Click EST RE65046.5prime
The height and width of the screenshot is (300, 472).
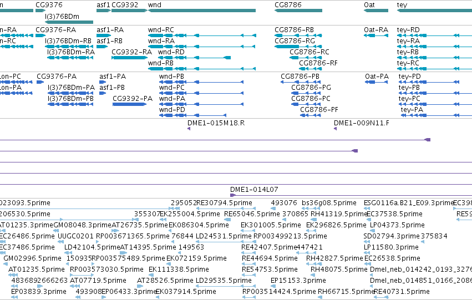click(227, 220)
